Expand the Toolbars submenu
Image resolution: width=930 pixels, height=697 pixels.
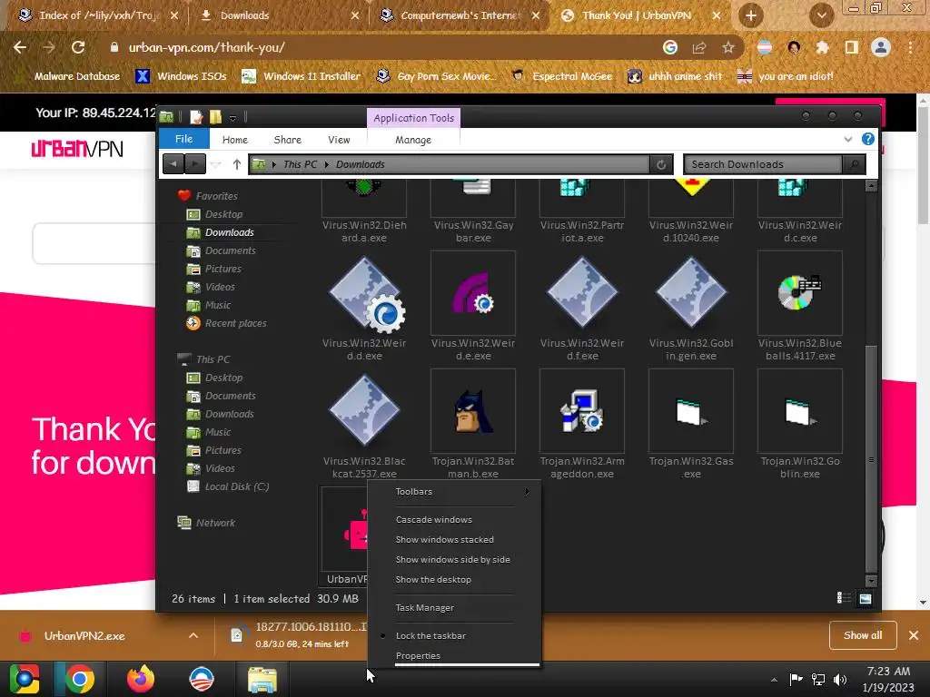[454, 491]
